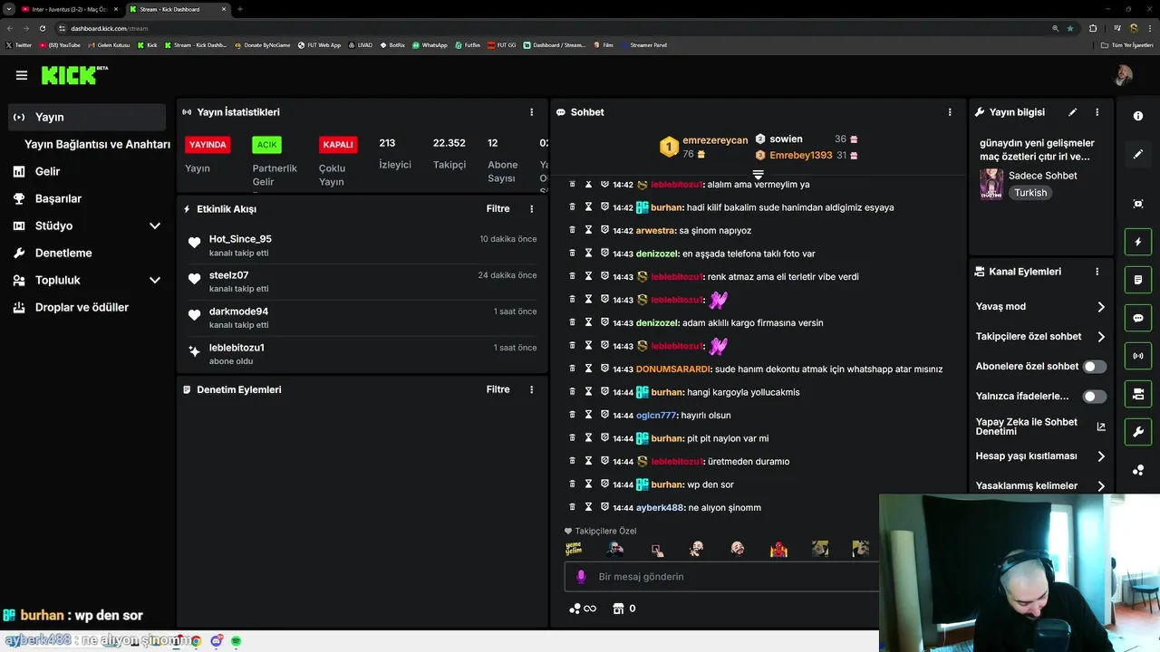
Task: Delete DONUMSARARDI's message with the trash icon
Action: [572, 369]
